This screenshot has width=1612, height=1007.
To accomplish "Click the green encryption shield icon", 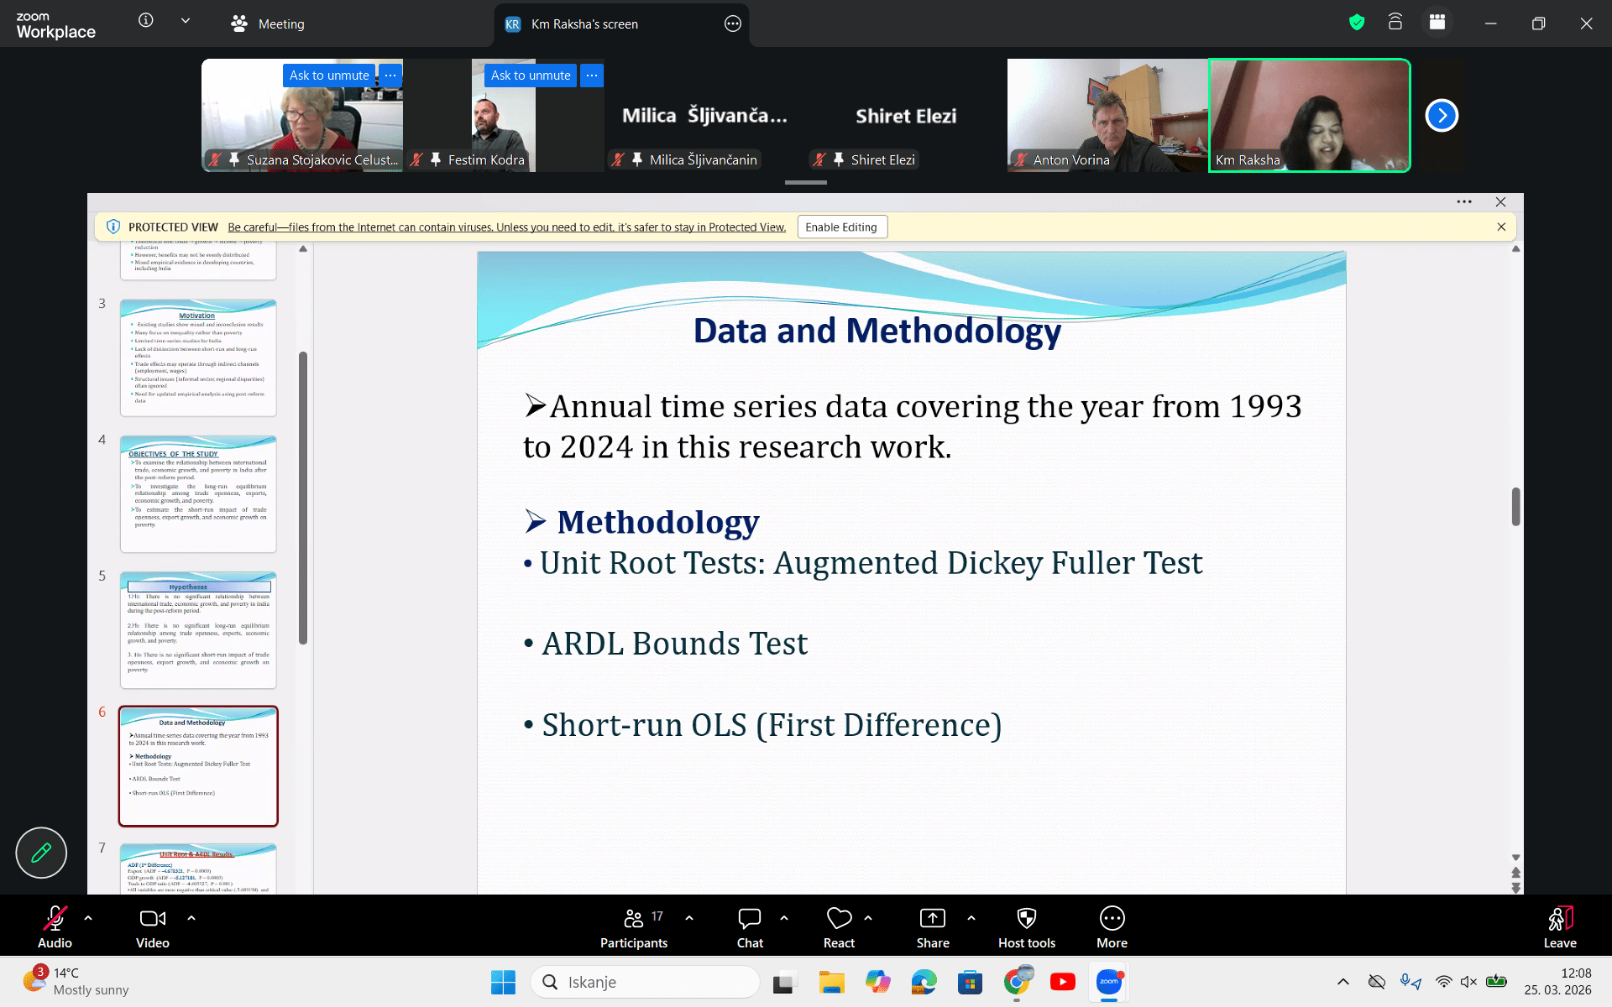I will coord(1357,23).
